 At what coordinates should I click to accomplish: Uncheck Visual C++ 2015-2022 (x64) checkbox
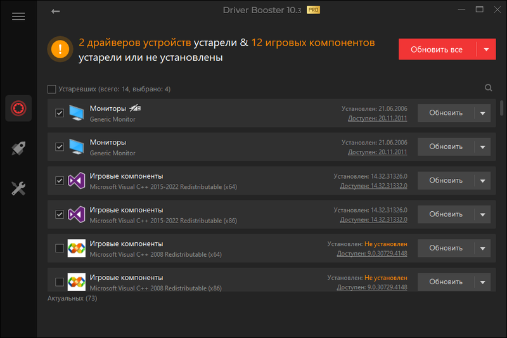click(60, 181)
